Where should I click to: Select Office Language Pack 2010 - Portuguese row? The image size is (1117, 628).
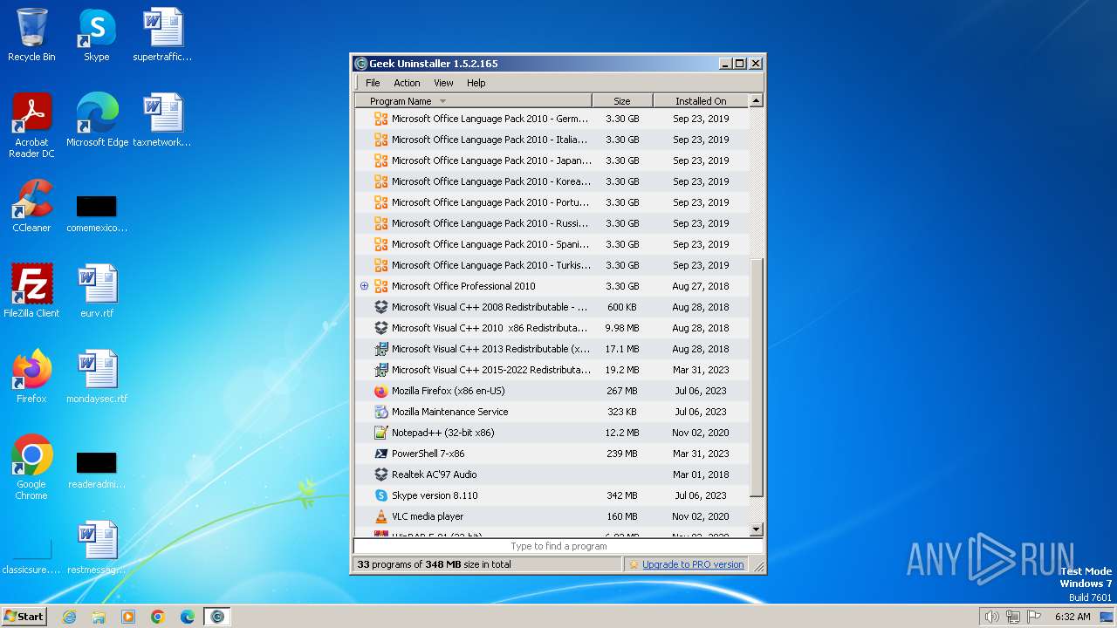coord(552,202)
